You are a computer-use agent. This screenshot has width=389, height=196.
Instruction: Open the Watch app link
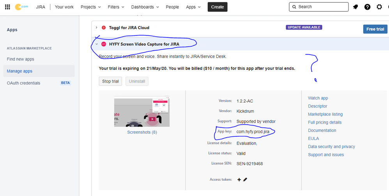318,98
